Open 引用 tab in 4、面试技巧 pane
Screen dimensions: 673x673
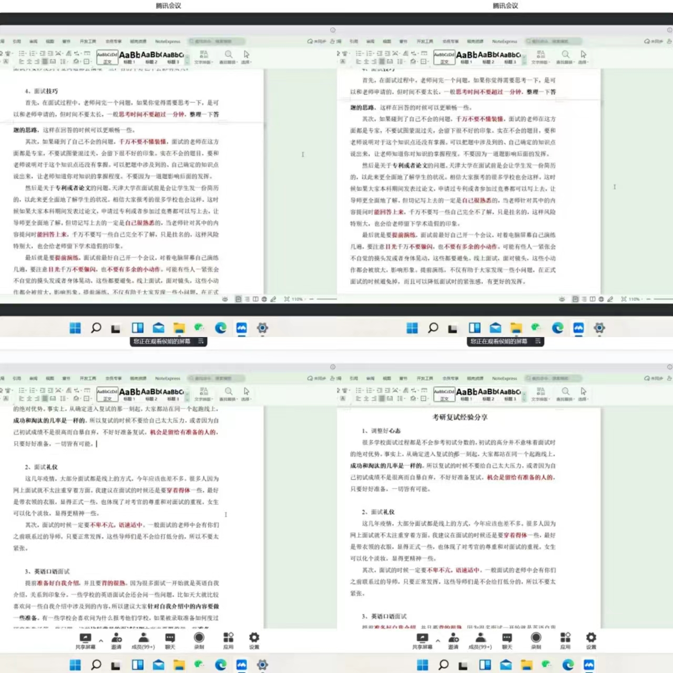coord(17,41)
